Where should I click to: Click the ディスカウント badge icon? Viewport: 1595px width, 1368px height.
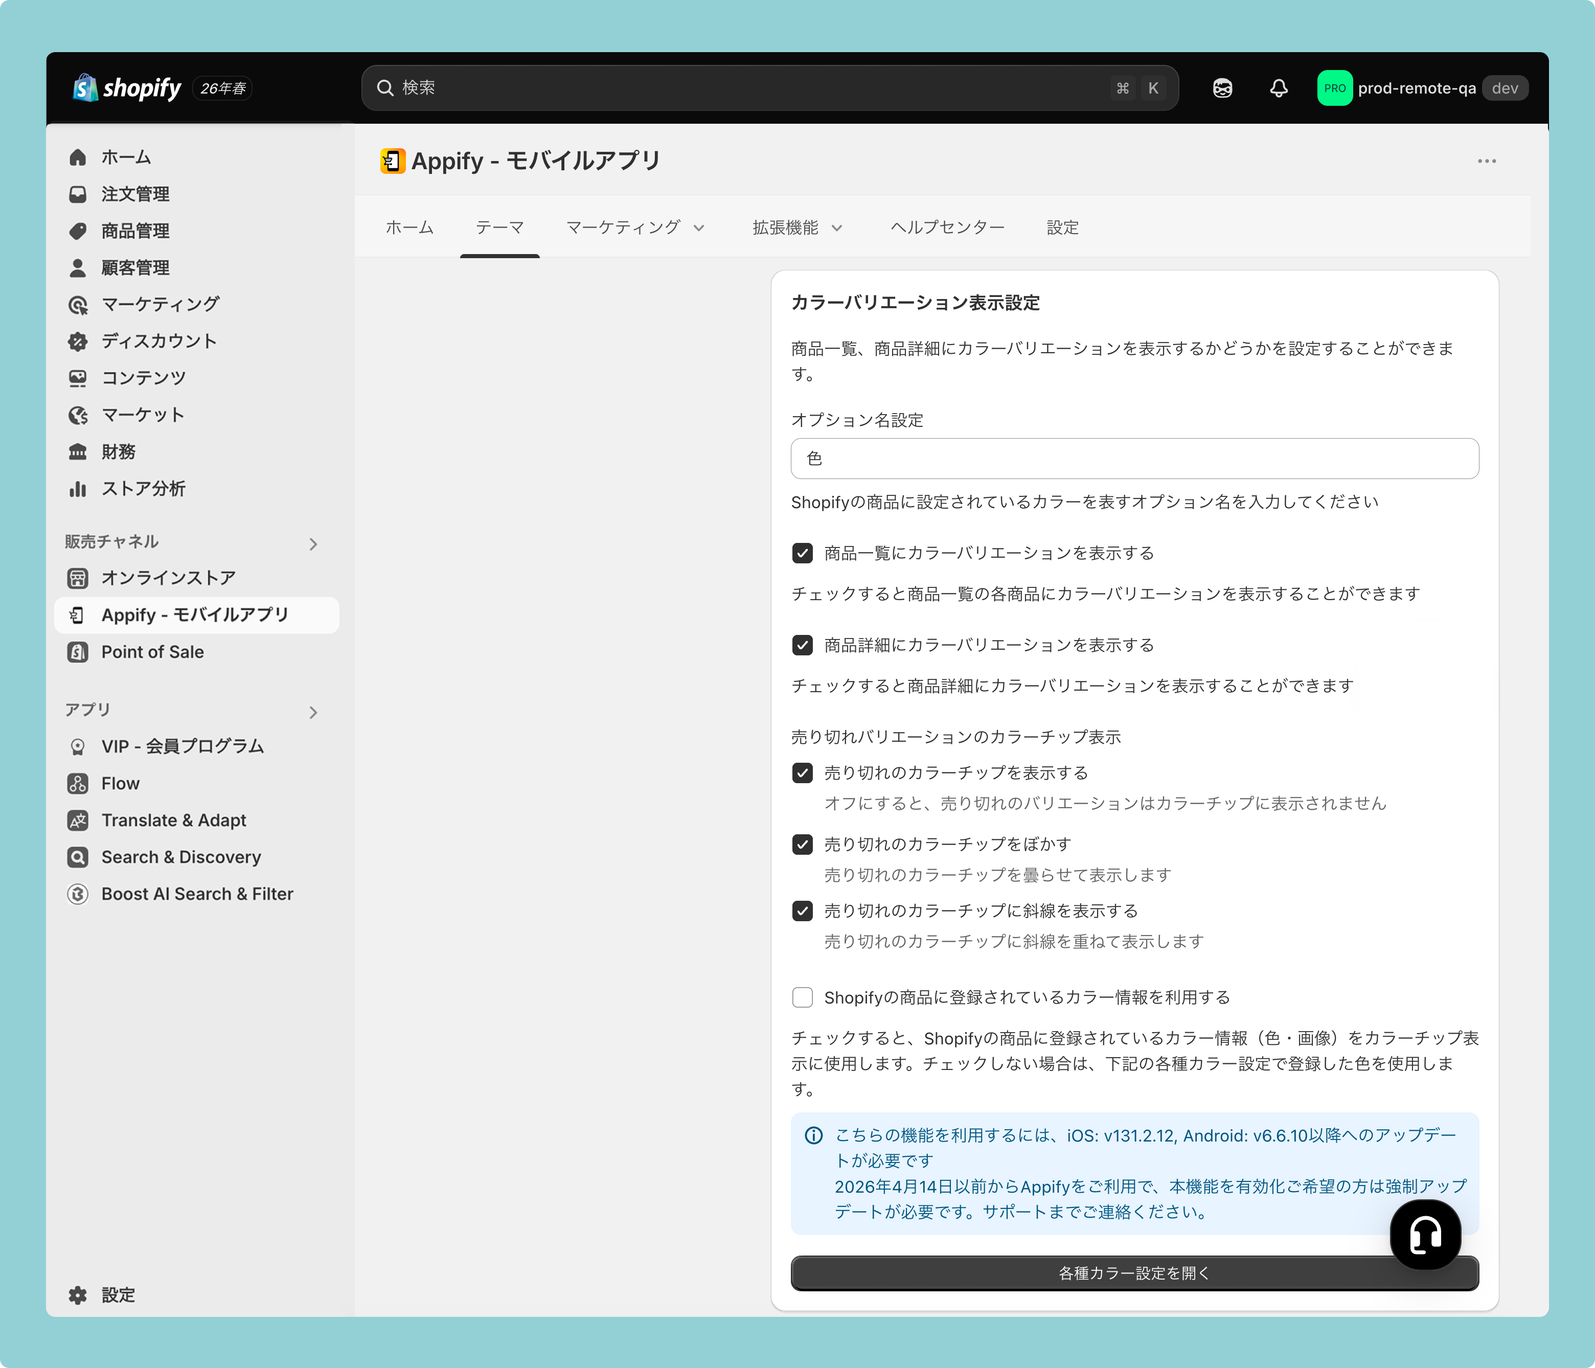(x=78, y=341)
